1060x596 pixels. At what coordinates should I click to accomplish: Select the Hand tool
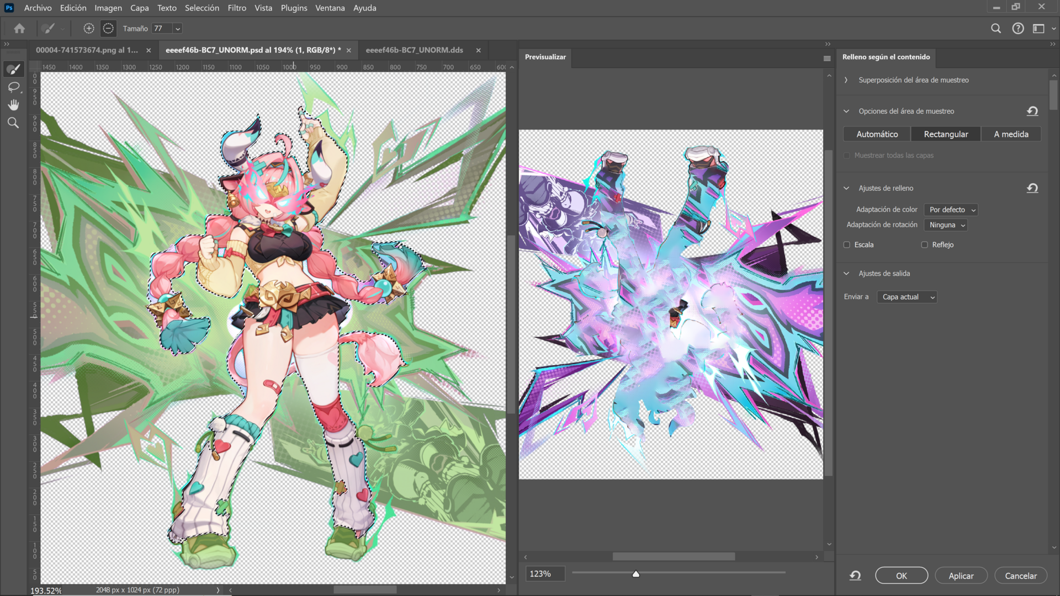[13, 105]
